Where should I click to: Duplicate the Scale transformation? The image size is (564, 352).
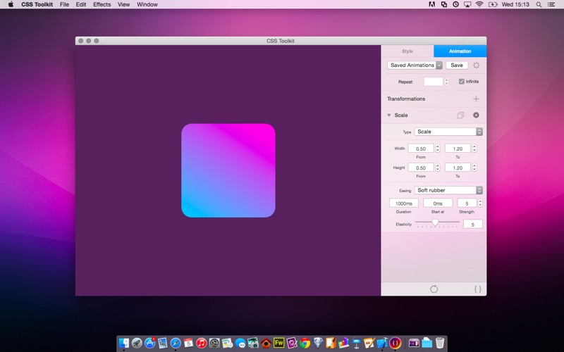460,115
